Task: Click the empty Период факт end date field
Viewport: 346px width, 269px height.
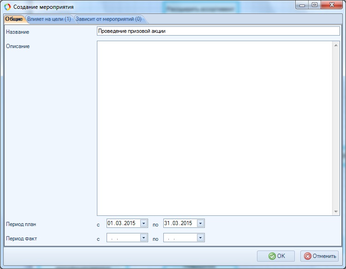Action: (x=179, y=238)
